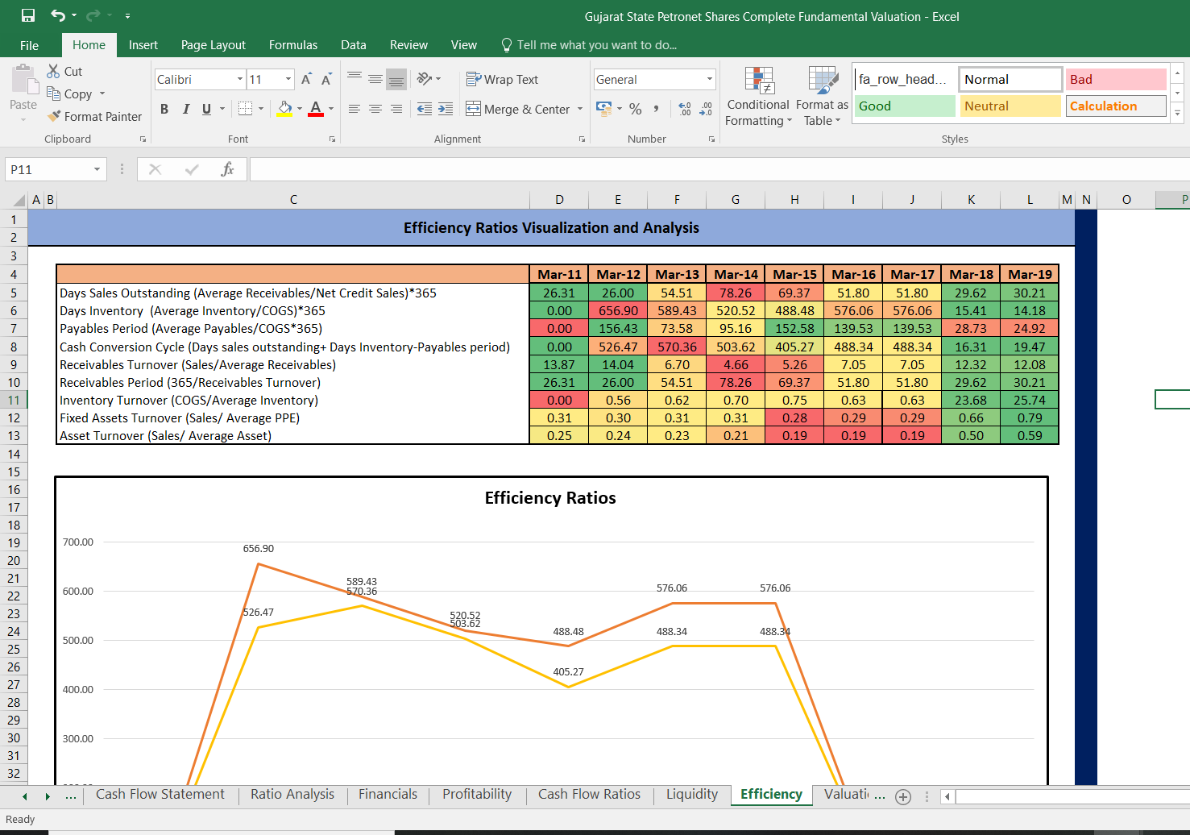Switch to the Formulas tab
The width and height of the screenshot is (1190, 835).
[x=293, y=45]
